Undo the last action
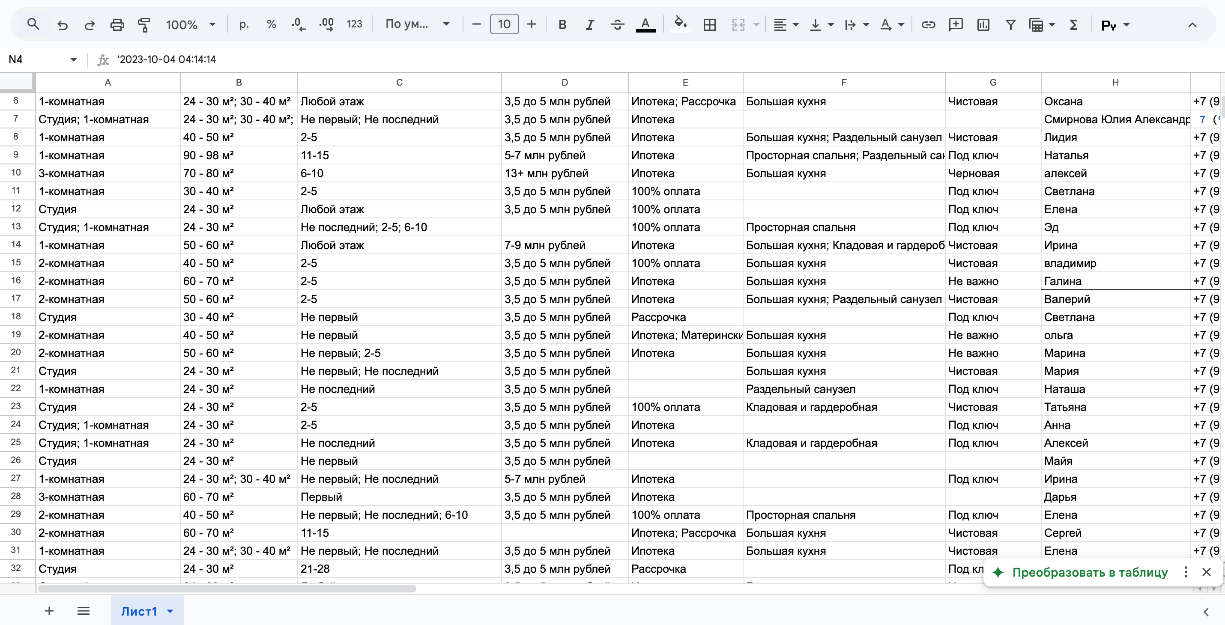Image resolution: width=1225 pixels, height=625 pixels. (x=62, y=24)
